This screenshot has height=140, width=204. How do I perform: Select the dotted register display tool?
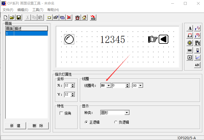point(190,50)
